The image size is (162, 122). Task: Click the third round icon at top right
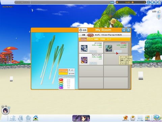pyautogui.click(x=156, y=2)
